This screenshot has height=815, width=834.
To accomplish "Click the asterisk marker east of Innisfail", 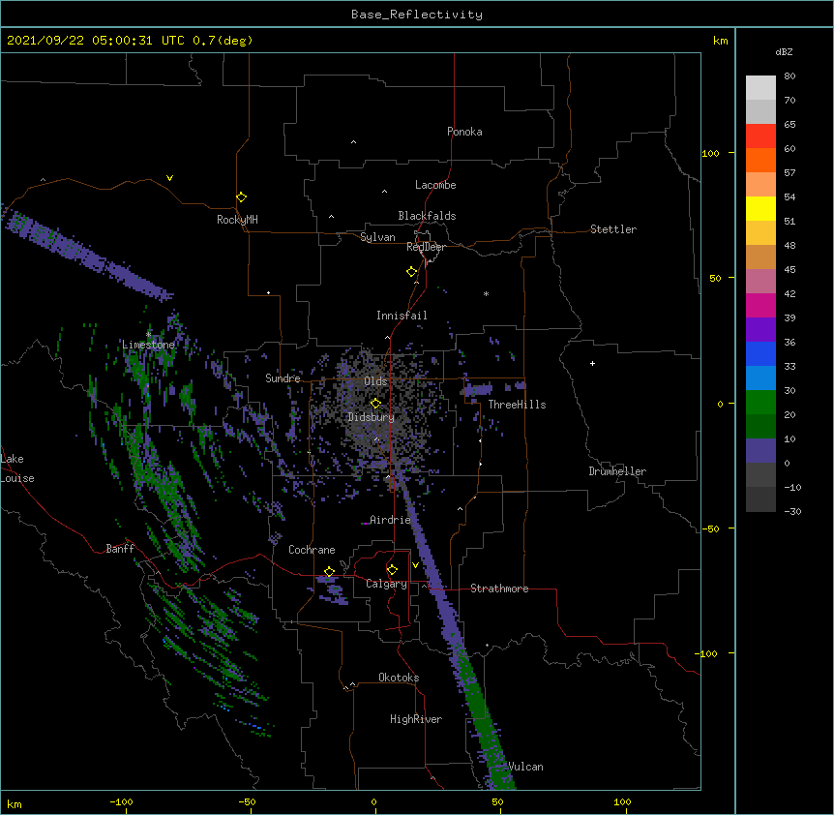I will 486,293.
